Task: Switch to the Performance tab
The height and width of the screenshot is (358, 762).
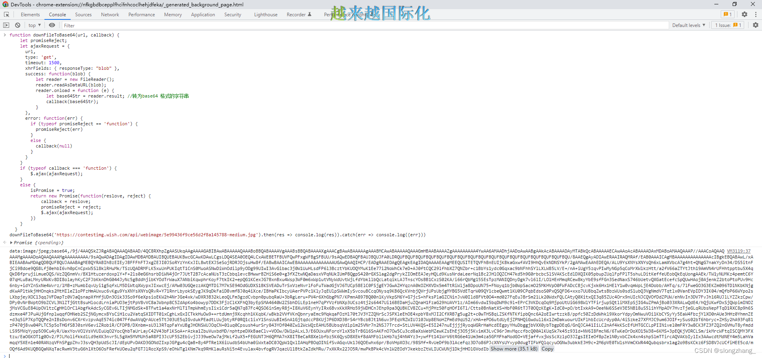Action: [142, 14]
